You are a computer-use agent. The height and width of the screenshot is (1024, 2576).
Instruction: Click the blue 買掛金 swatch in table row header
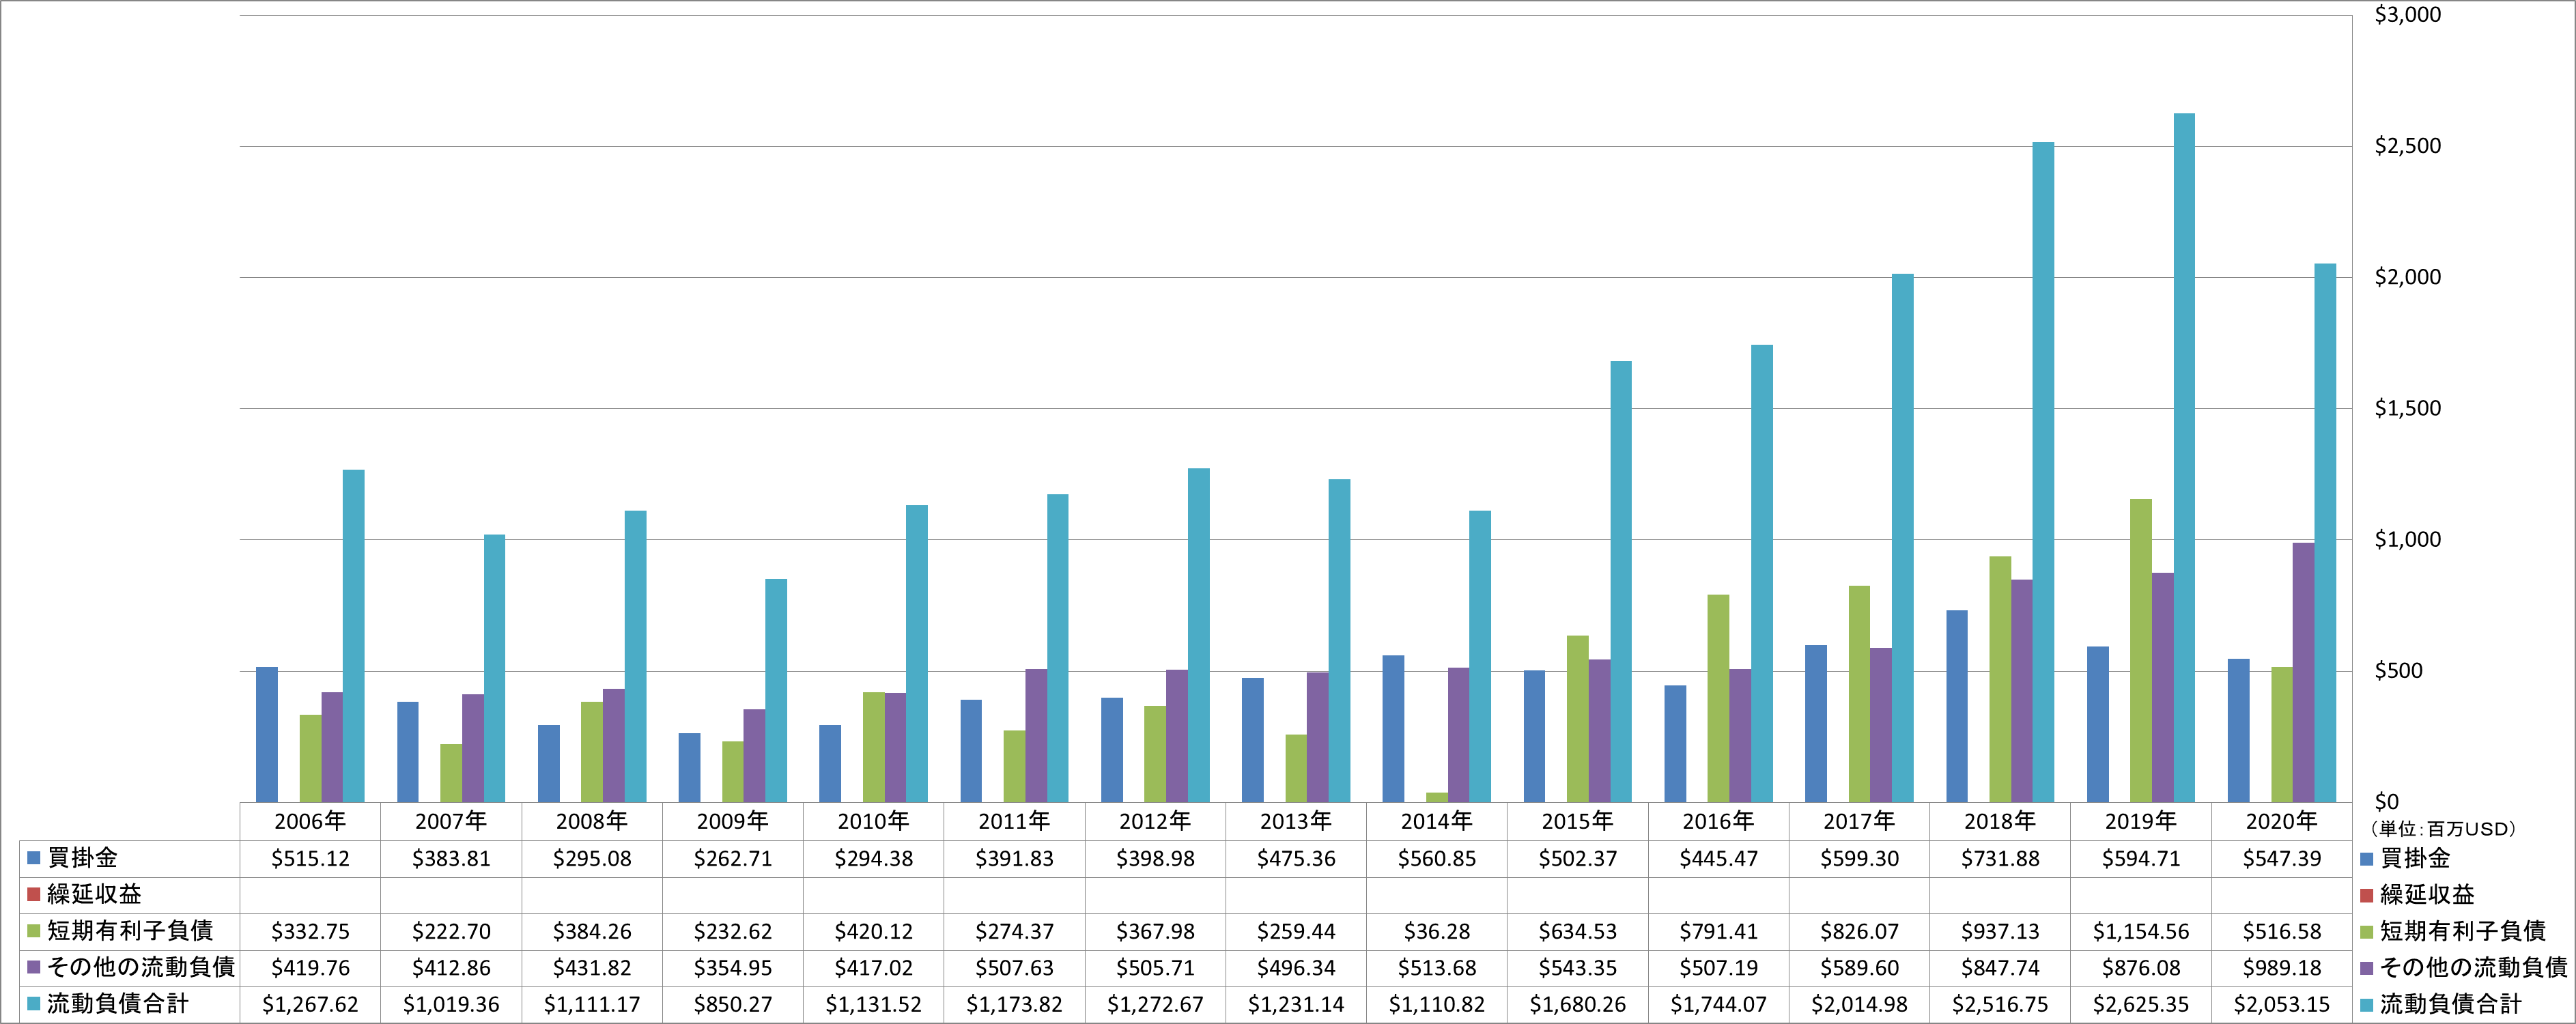[x=33, y=858]
